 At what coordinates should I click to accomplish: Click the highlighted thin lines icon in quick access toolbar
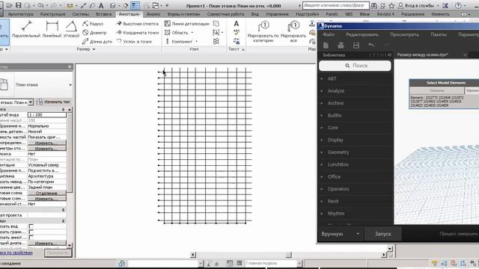click(x=135, y=5)
